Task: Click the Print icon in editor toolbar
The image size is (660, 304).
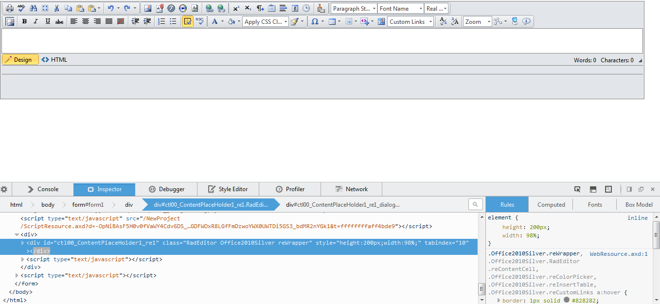Action: [x=10, y=8]
